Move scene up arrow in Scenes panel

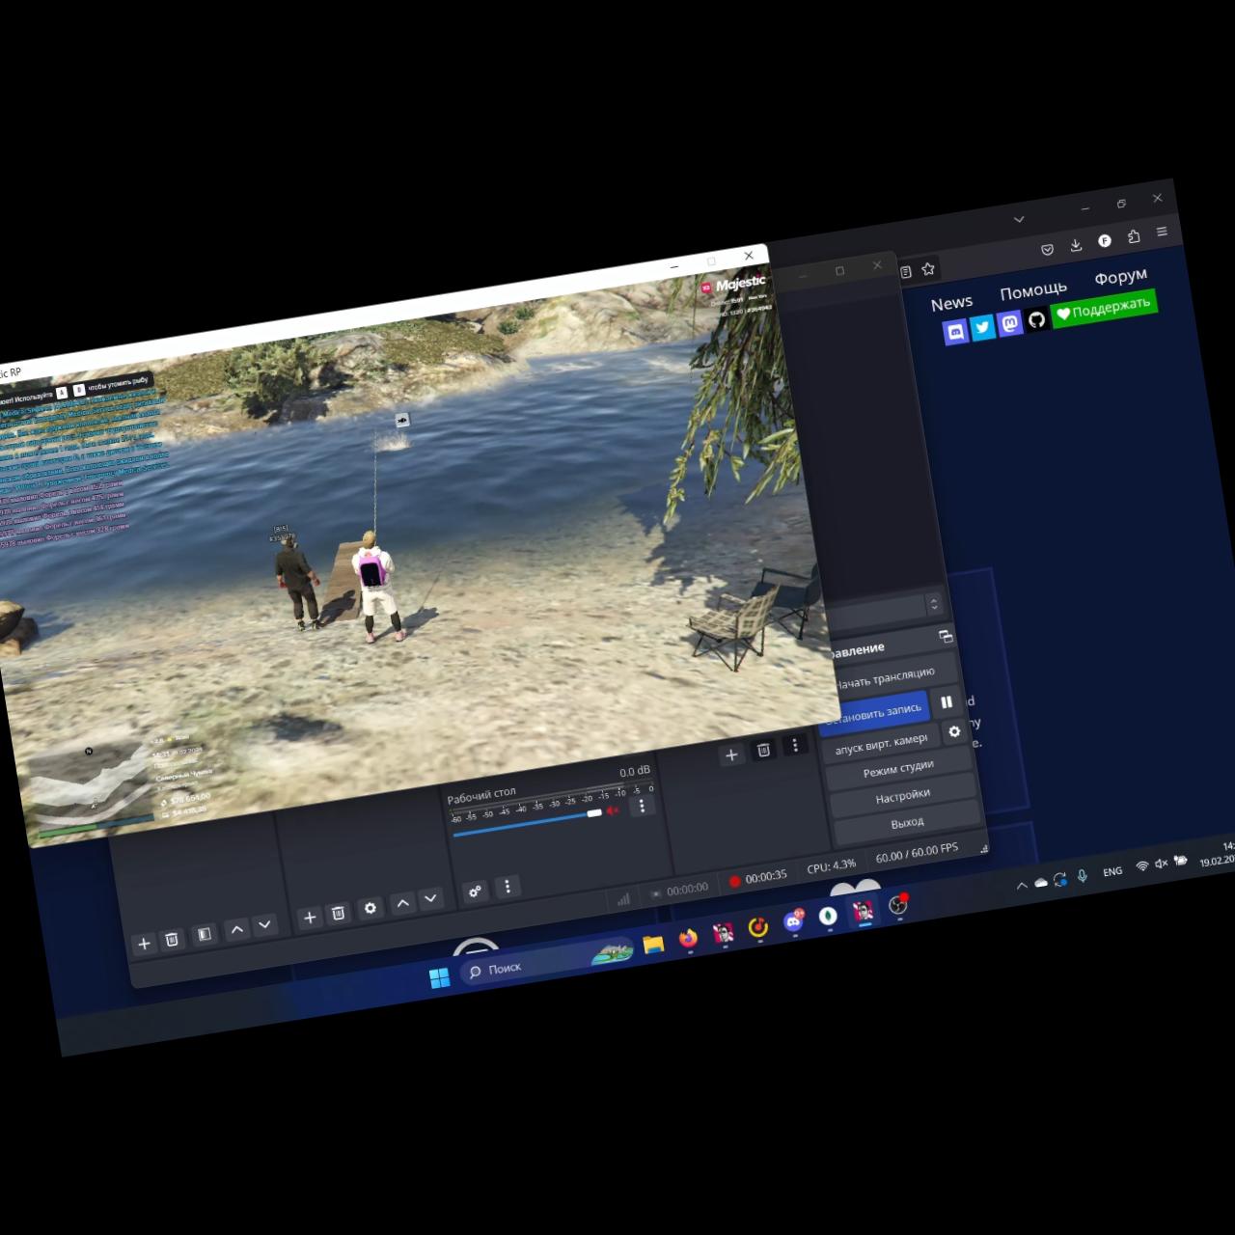pos(236,929)
